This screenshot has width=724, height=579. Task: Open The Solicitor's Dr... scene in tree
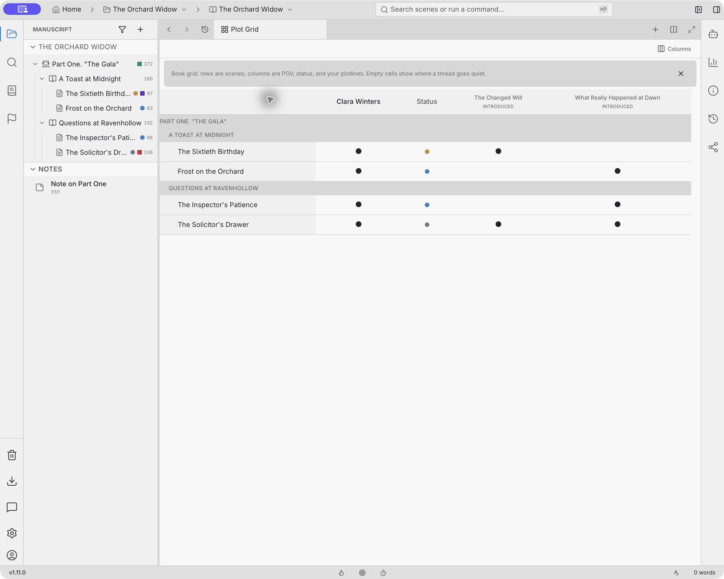click(x=96, y=153)
